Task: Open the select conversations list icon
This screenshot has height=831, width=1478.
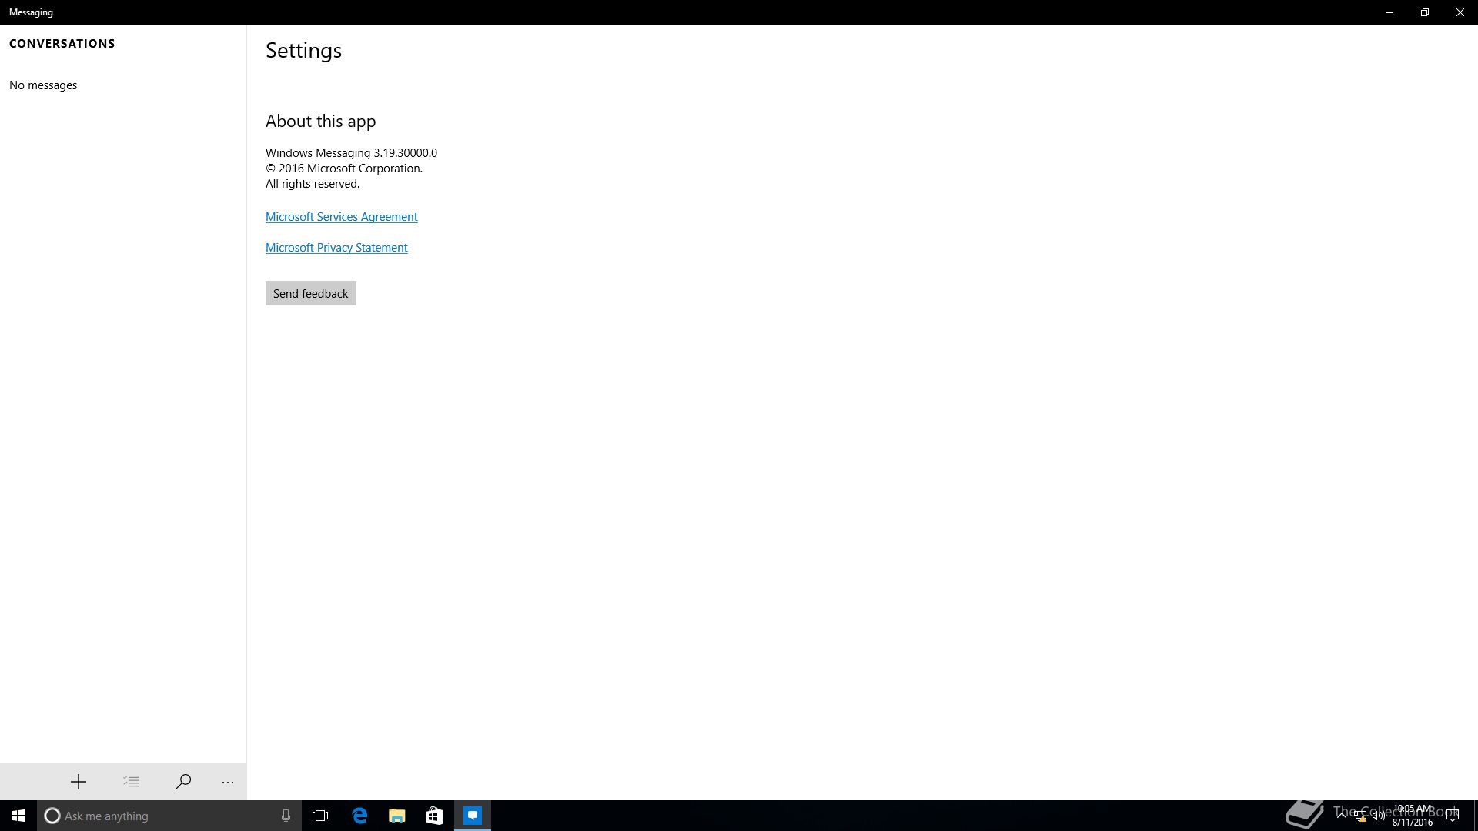Action: point(131,782)
